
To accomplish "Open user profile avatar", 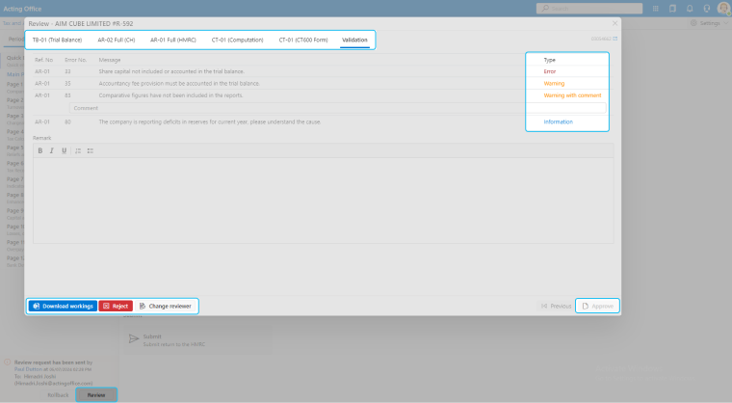I will click(722, 9).
